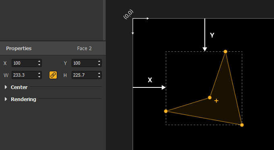Click the orange center cross of the face
Viewport: 274px width, 150px height.
pyautogui.click(x=216, y=101)
